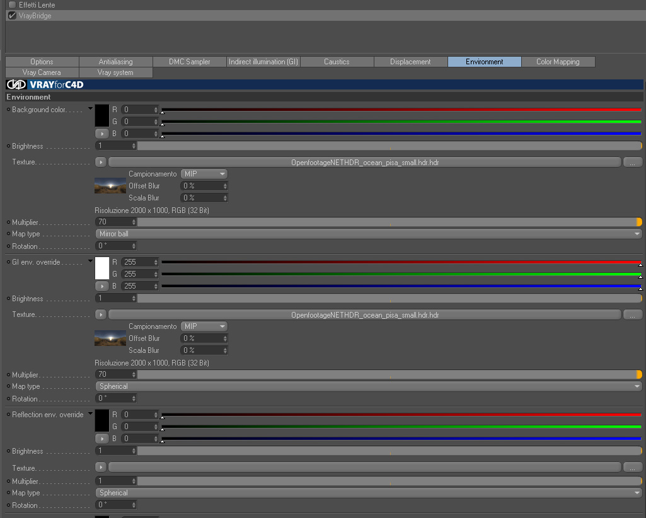Screen dimensions: 646x518
Task: Click the arrow button beside GI env Texture
Action: tap(101, 315)
